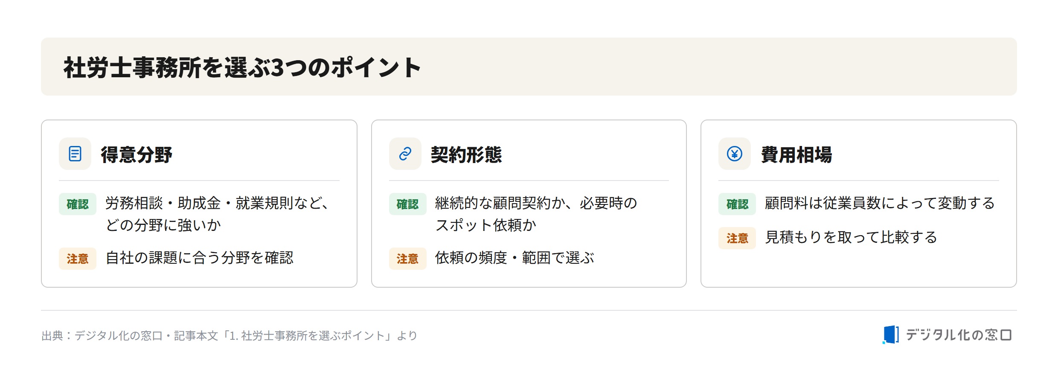Open the 費用相場 card heading
The image size is (1058, 385).
click(796, 155)
